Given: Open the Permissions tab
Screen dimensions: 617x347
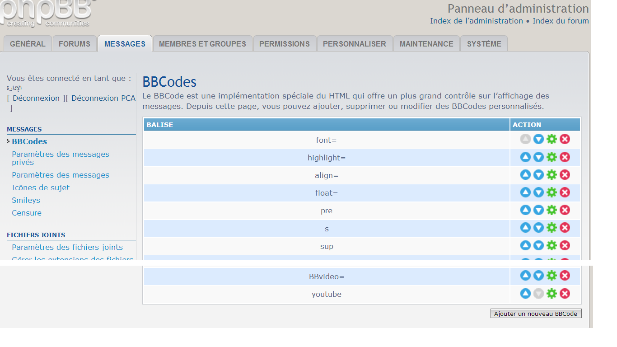Looking at the screenshot, I should [x=285, y=44].
